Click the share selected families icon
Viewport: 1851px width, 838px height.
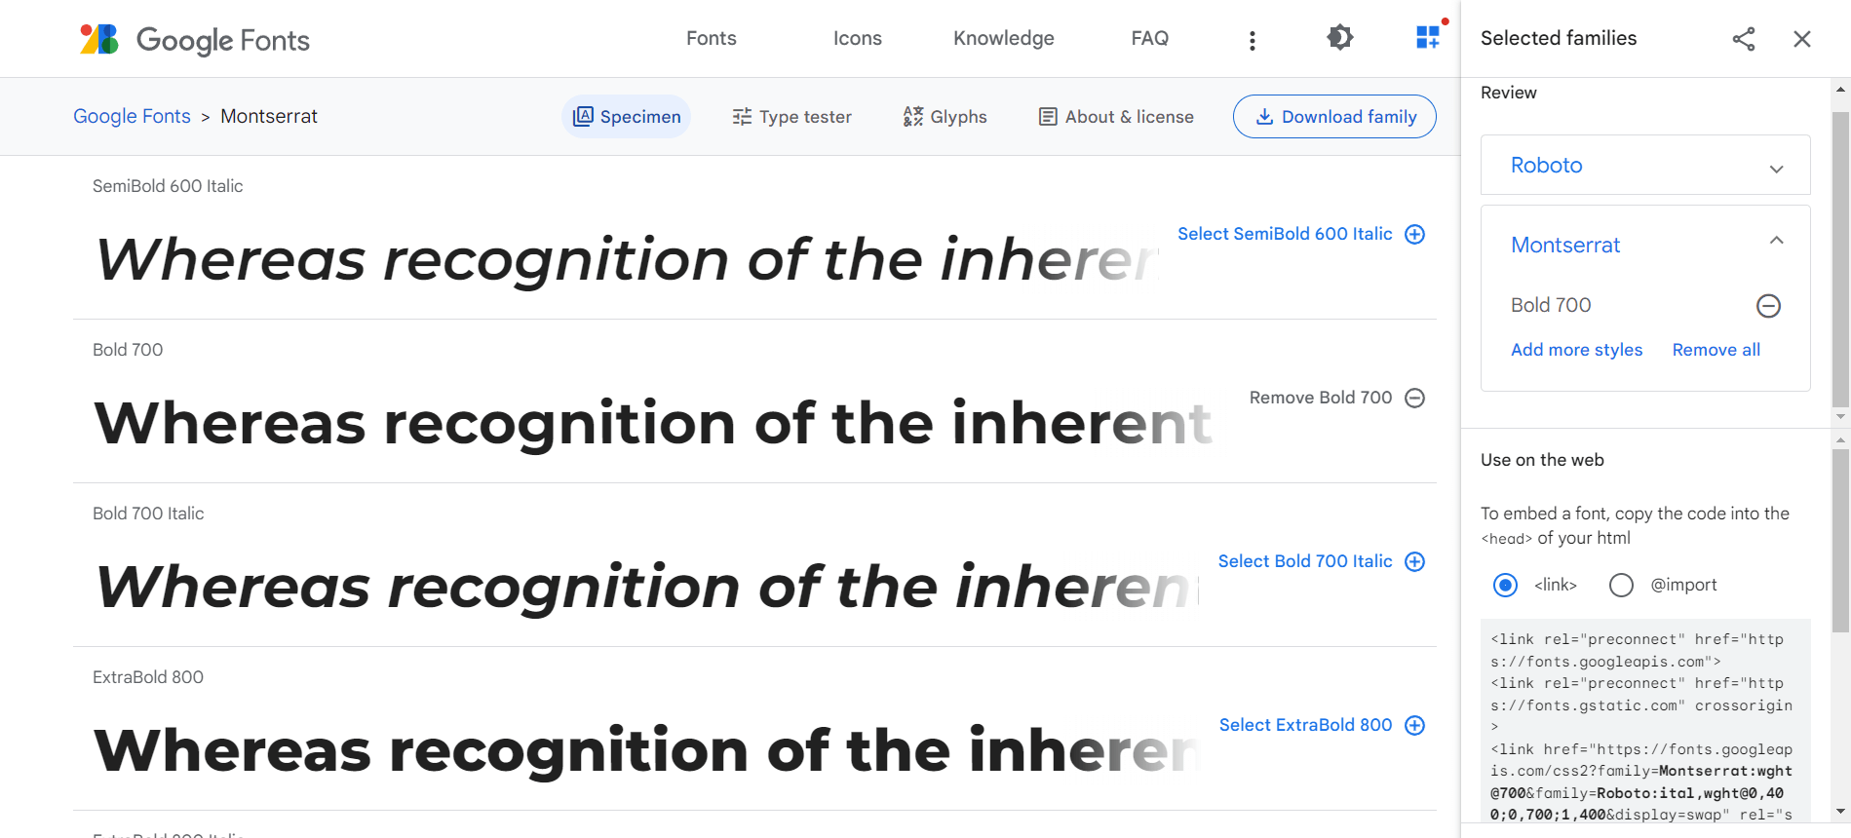click(x=1744, y=39)
